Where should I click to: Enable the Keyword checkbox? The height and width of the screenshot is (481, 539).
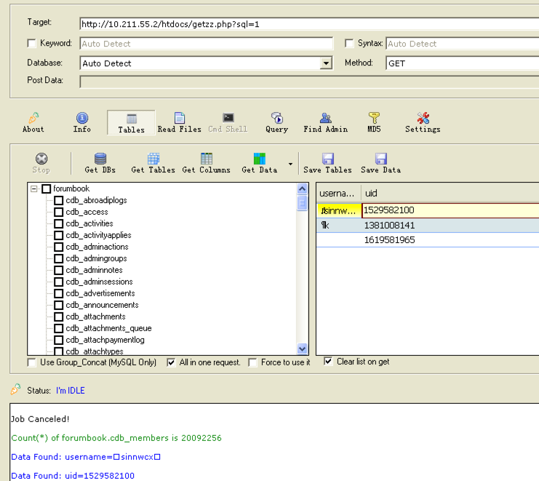[x=31, y=44]
